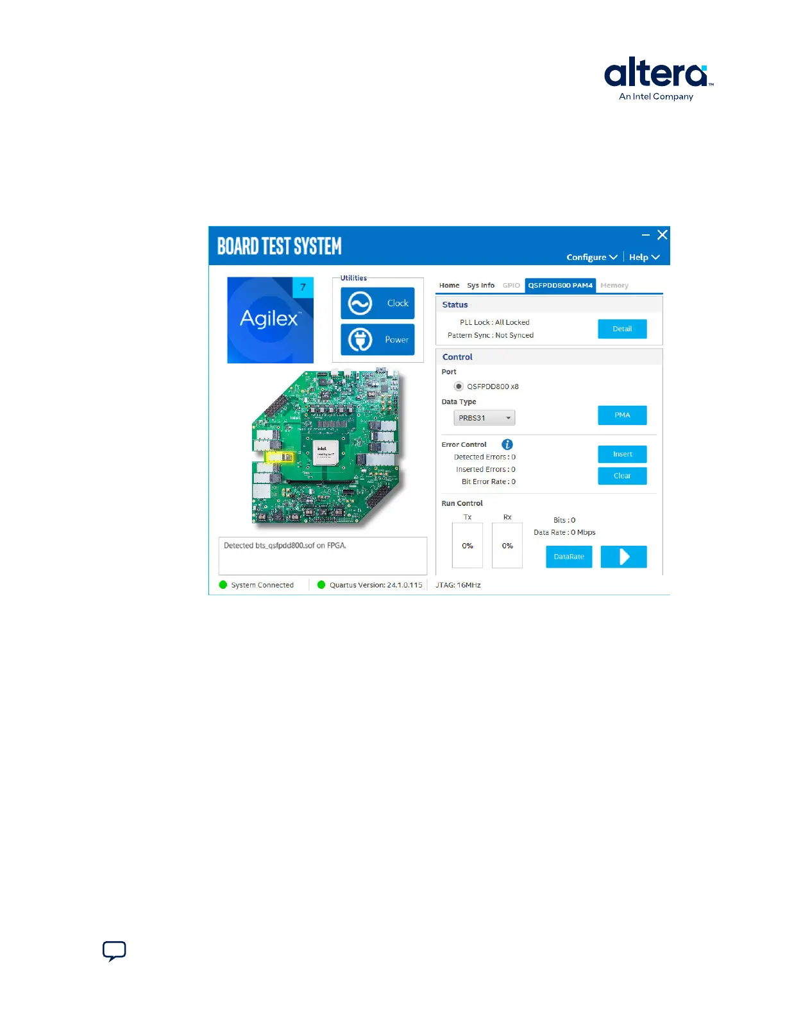This screenshot has height=1017, width=785.
Task: Click the DataRate button
Action: pyautogui.click(x=569, y=557)
